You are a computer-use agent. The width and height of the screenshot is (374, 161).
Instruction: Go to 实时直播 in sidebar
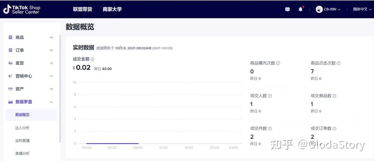tap(22, 141)
